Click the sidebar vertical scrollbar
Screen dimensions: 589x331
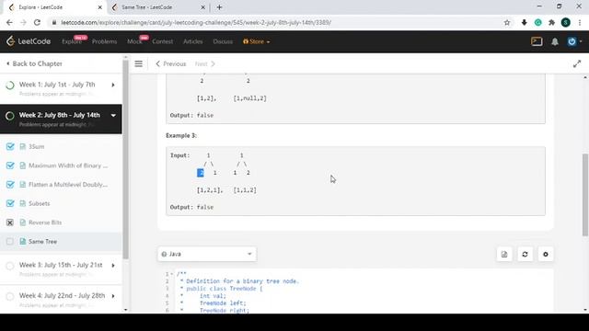tap(125, 159)
